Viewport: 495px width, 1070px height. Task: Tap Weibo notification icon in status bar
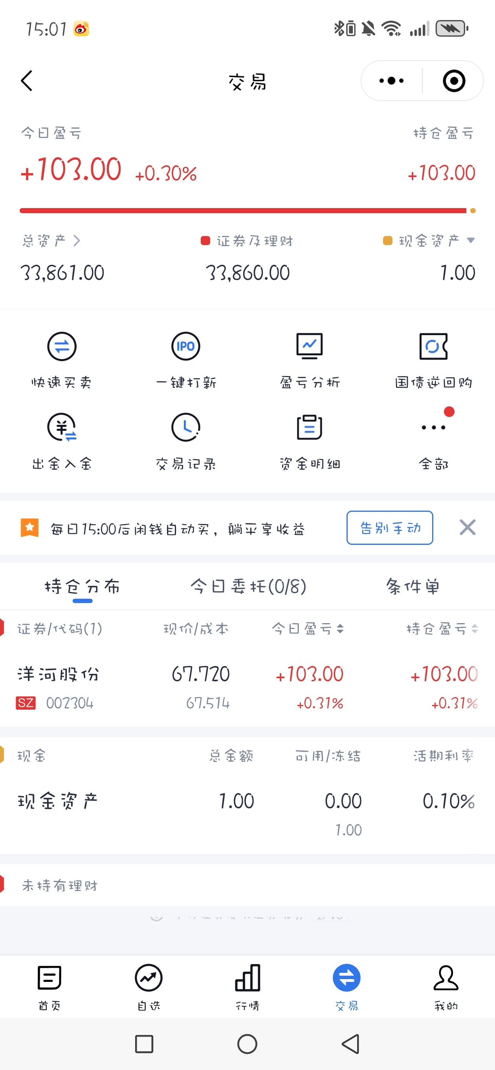[x=81, y=29]
